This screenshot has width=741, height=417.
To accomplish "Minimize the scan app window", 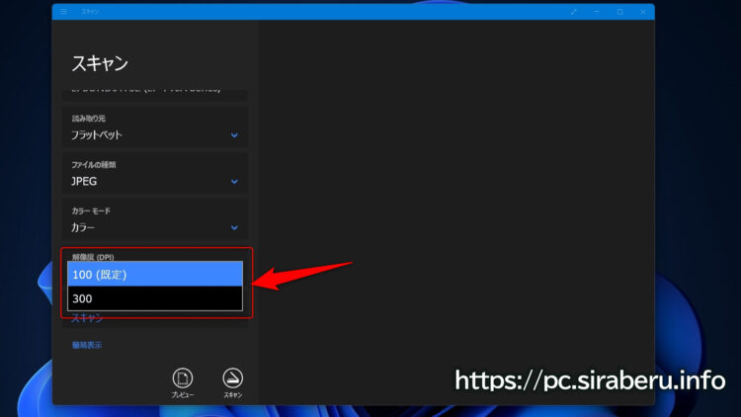I will [x=597, y=12].
